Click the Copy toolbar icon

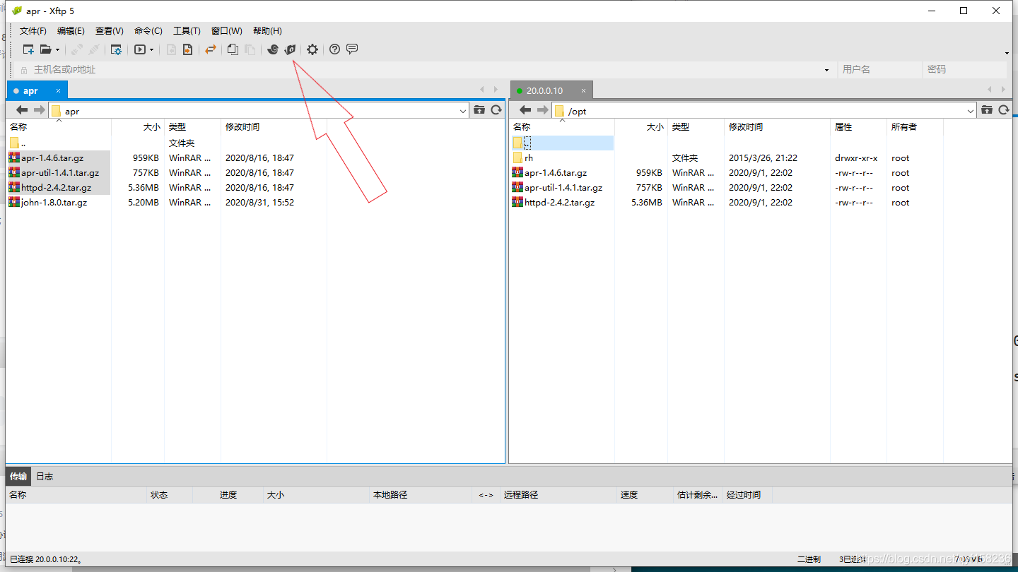[x=233, y=49]
